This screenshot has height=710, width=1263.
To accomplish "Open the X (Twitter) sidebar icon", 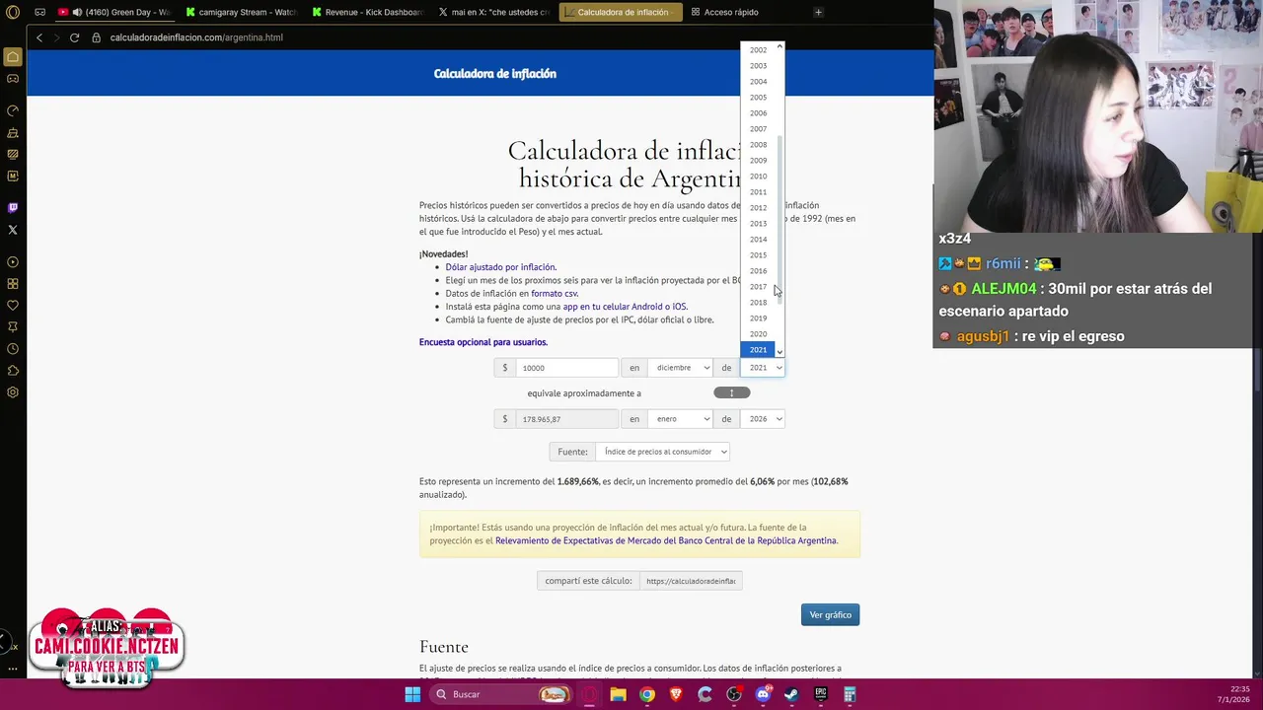I will click(13, 230).
